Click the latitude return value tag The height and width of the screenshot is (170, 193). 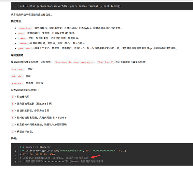[17, 76]
